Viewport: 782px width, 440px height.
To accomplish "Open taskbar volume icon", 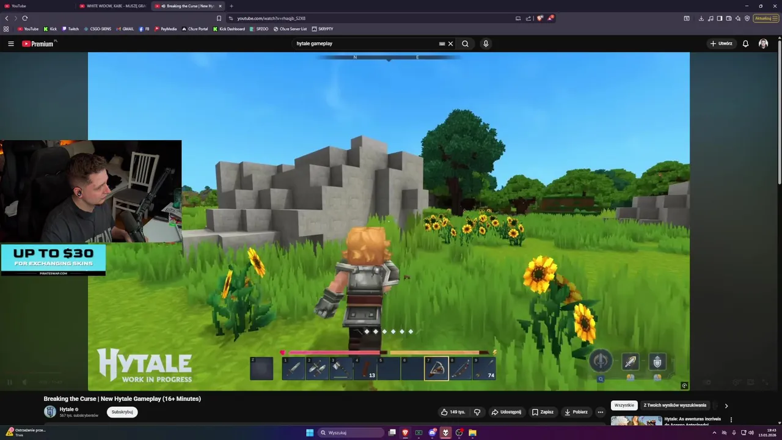I will (751, 433).
